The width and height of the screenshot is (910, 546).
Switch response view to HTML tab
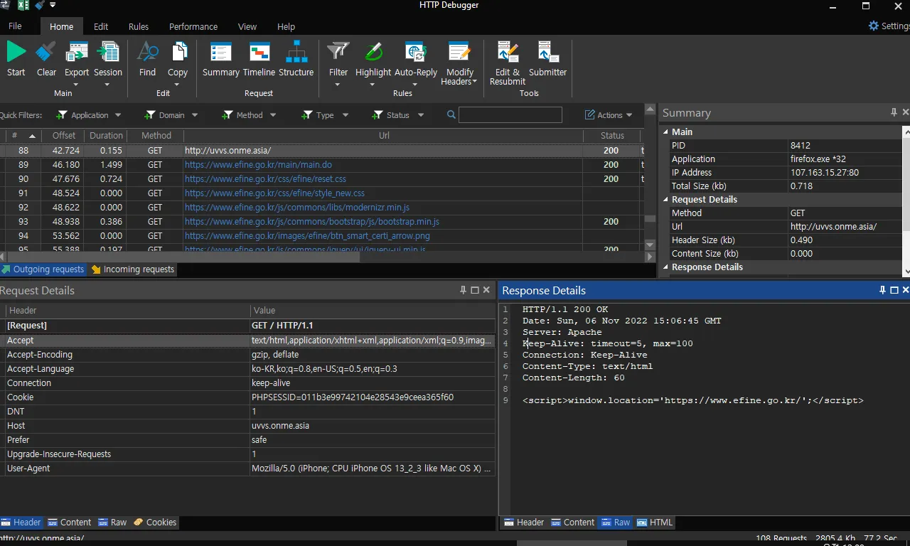tap(654, 522)
